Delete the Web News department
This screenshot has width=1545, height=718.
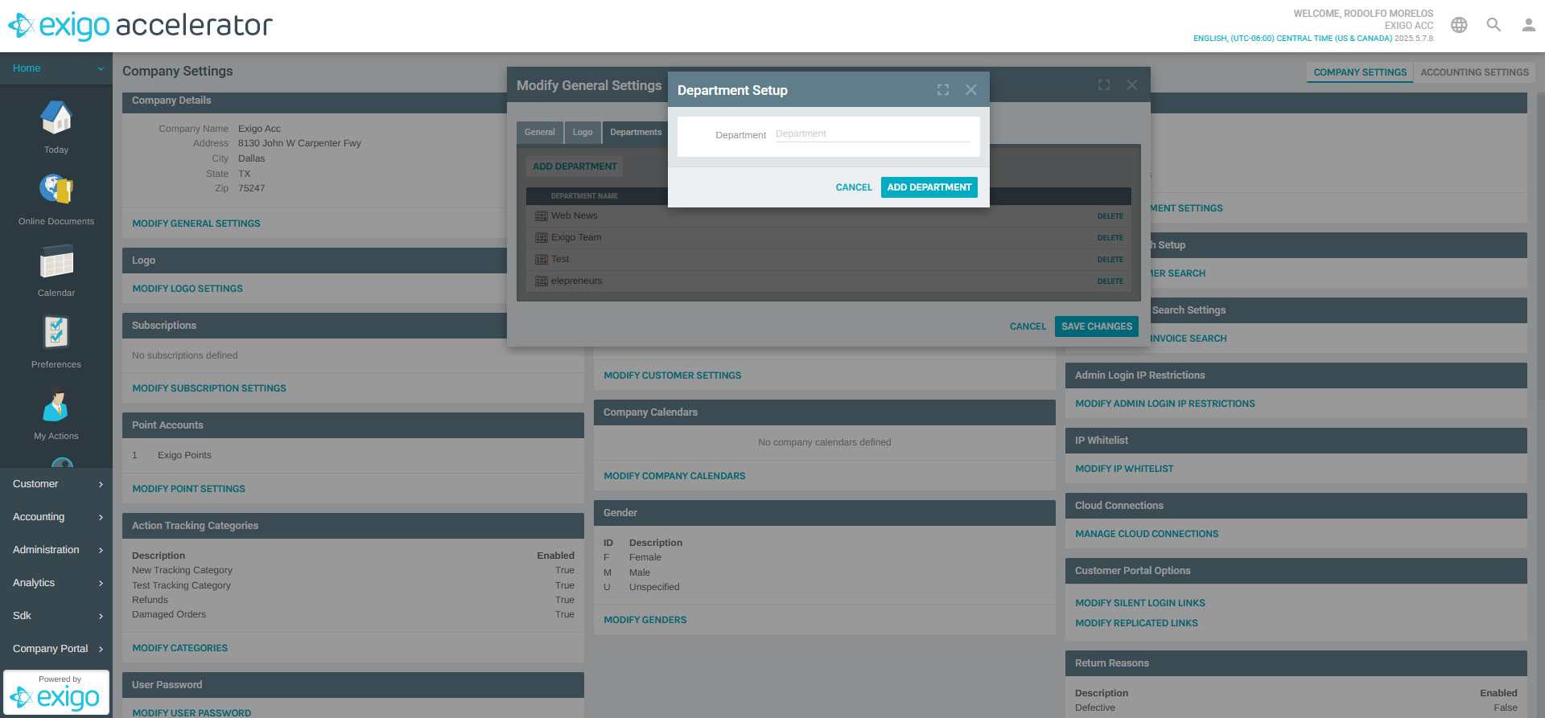[x=1110, y=216]
